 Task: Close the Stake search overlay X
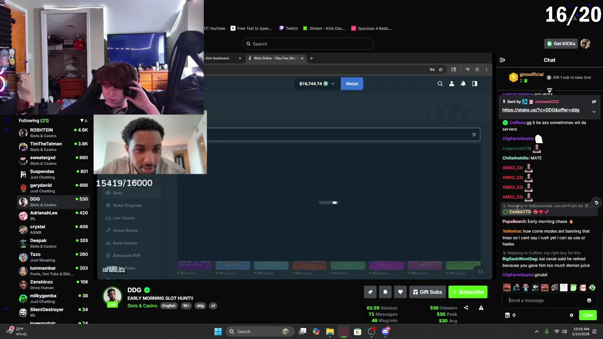coord(474,135)
